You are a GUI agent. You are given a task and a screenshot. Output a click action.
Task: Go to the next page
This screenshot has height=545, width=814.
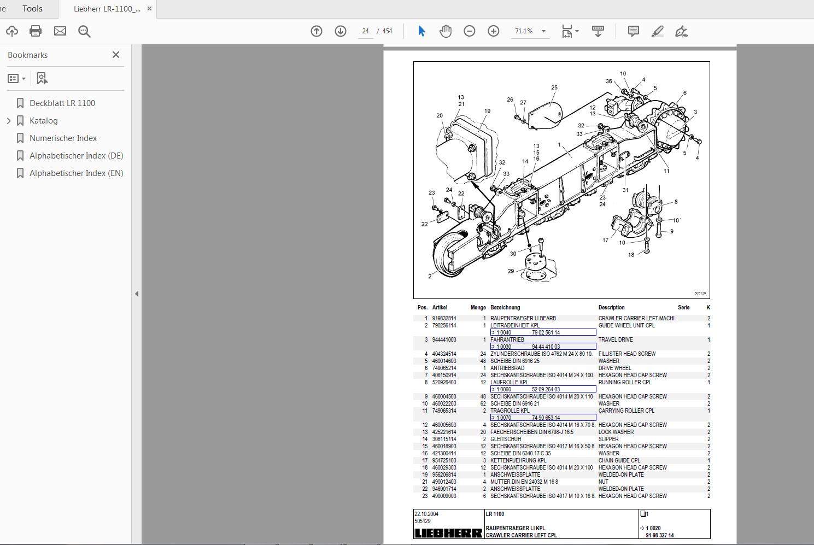point(341,31)
